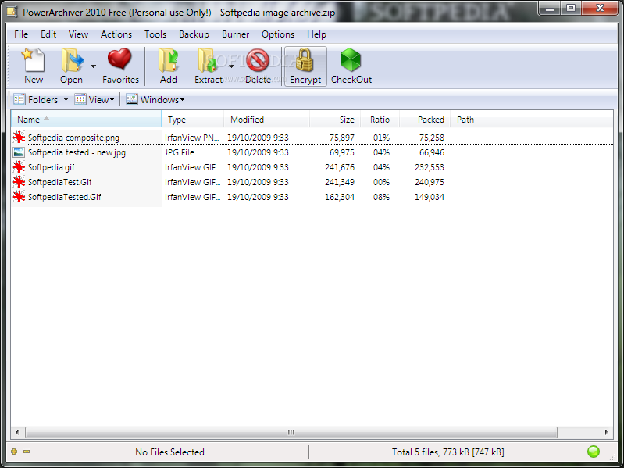Sort by the Name column header
The image size is (624, 468).
86,120
